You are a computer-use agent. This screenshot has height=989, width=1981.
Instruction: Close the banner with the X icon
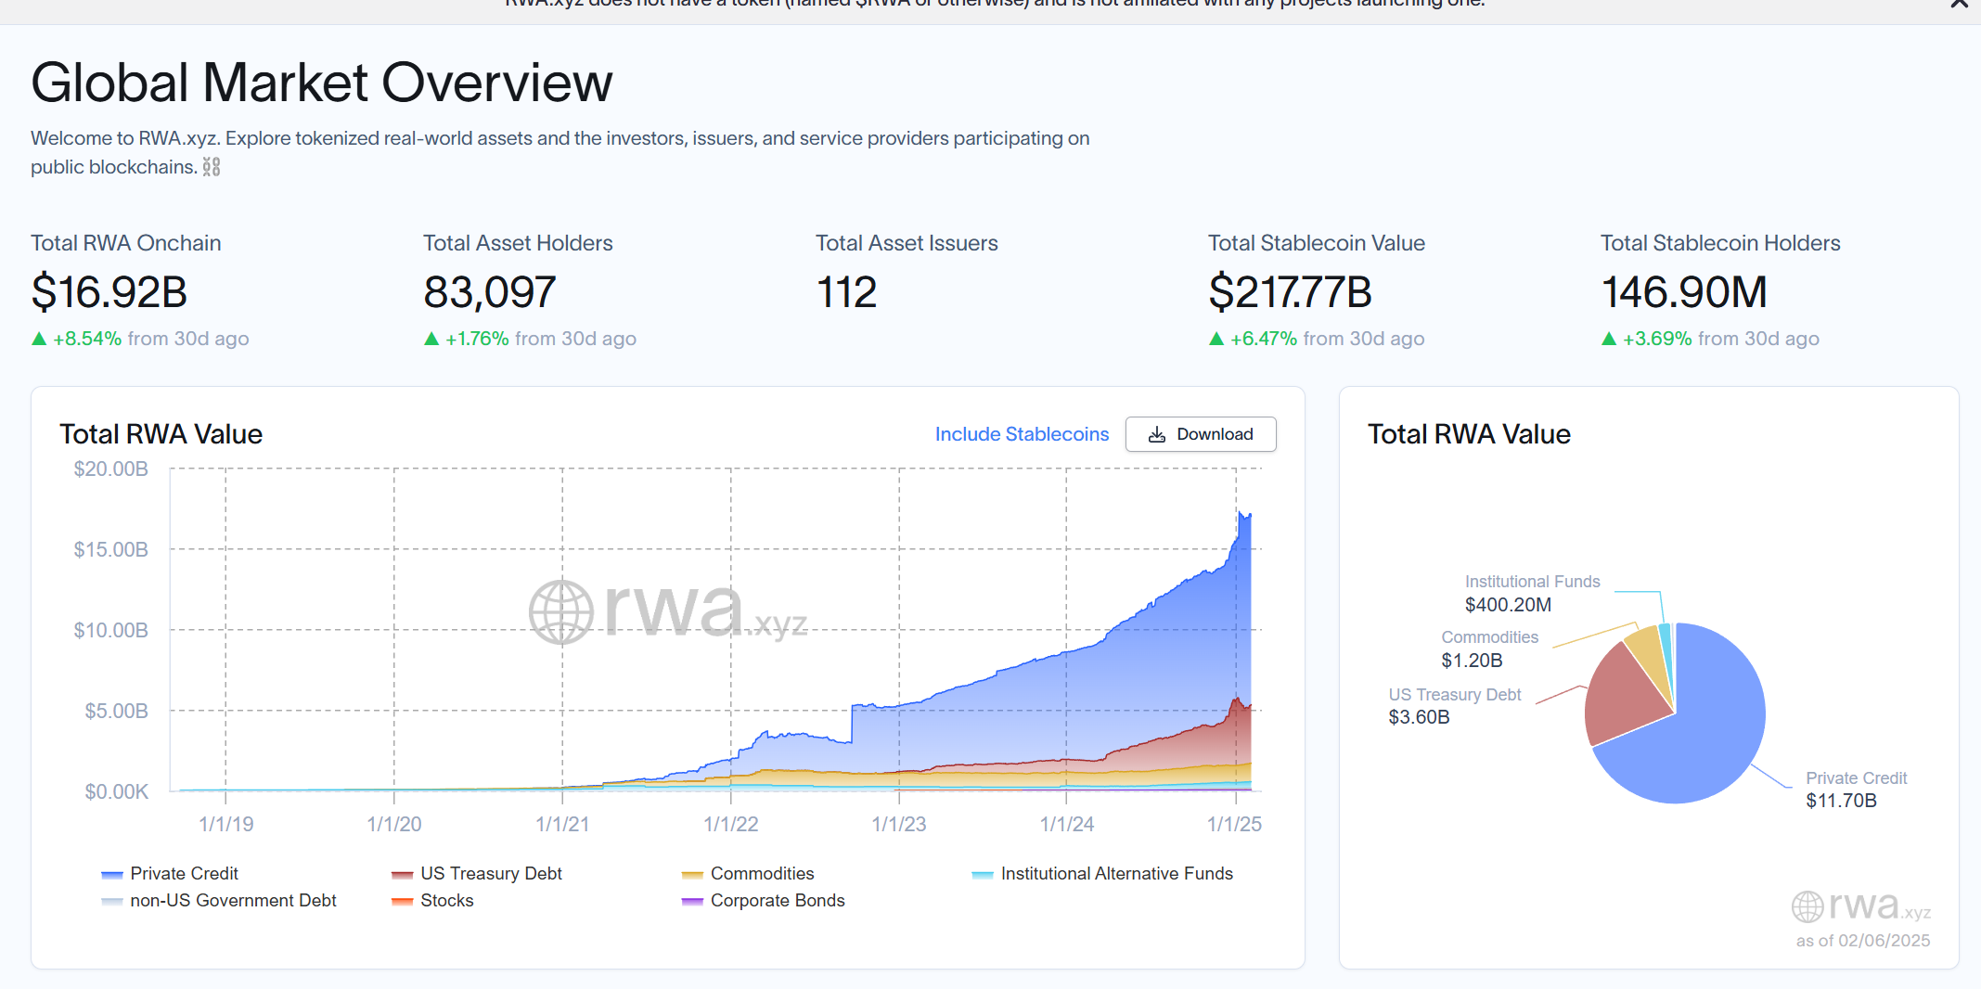click(x=1959, y=5)
